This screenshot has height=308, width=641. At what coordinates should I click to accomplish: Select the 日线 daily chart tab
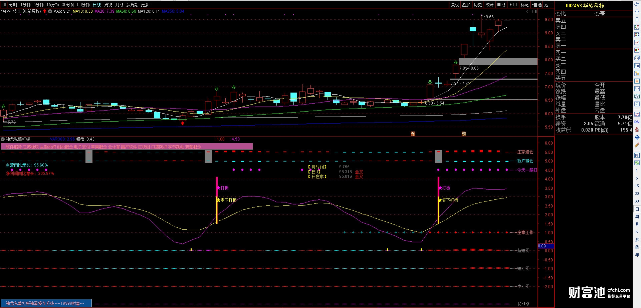(x=97, y=5)
